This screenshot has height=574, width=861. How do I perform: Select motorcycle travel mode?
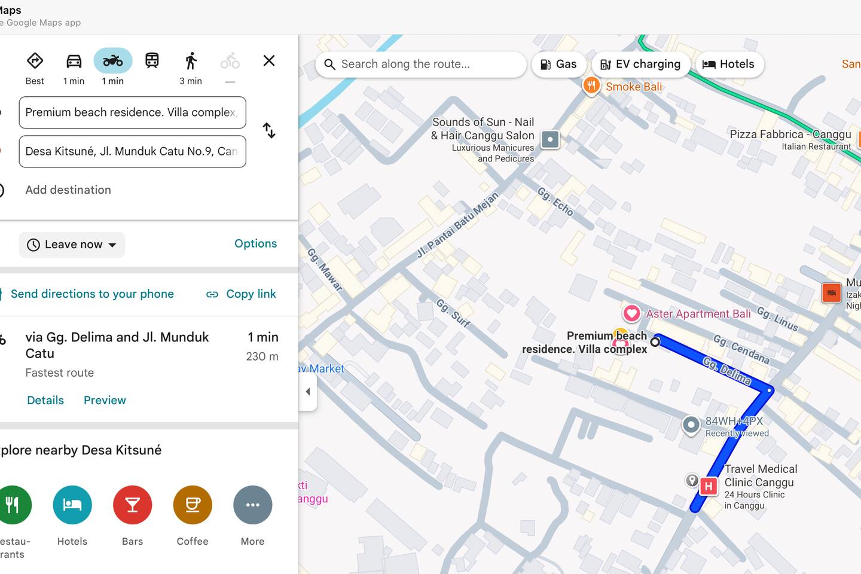(113, 61)
